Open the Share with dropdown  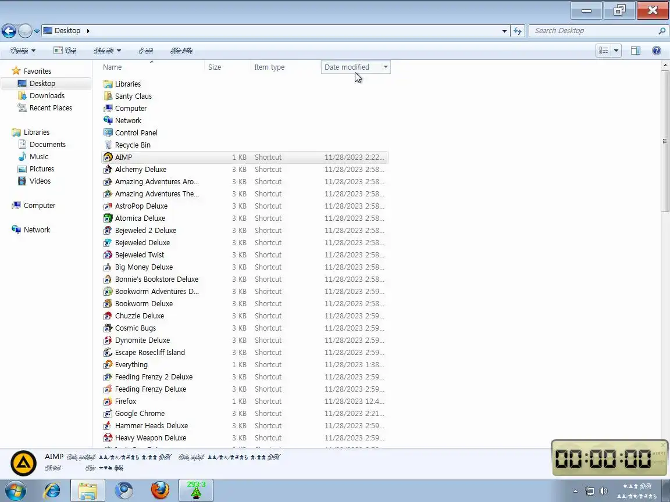coord(107,51)
